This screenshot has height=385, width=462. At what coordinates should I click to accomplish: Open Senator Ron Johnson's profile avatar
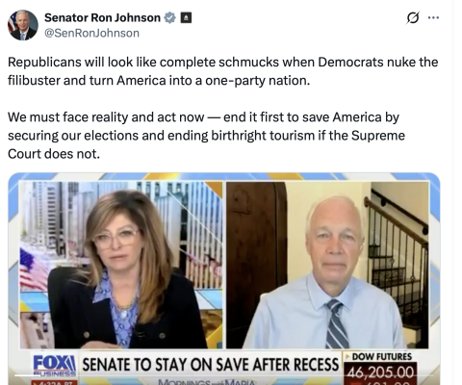pyautogui.click(x=23, y=25)
